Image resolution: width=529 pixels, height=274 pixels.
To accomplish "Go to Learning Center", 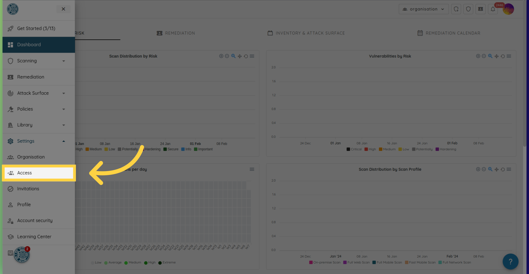I will click(34, 237).
